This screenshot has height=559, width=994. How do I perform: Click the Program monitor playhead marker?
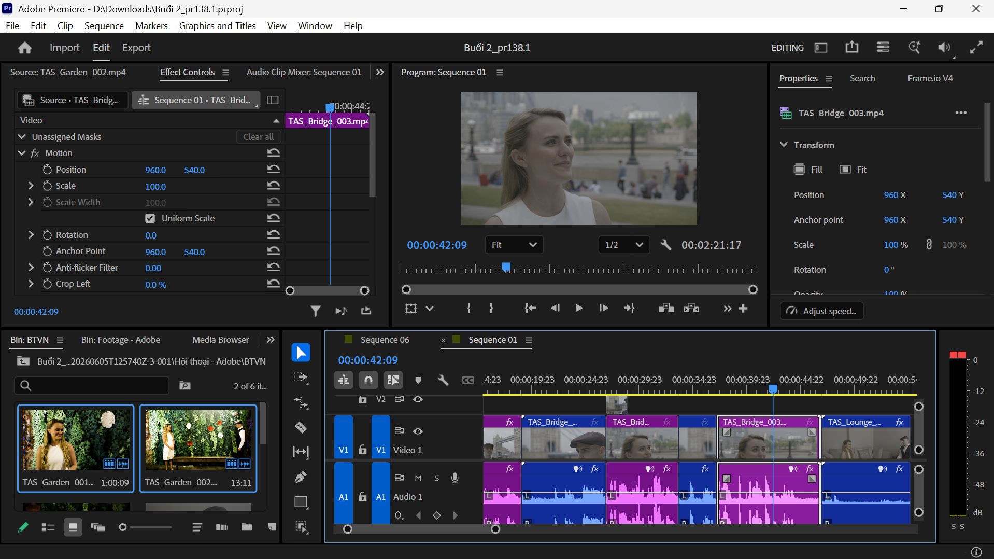(x=506, y=267)
